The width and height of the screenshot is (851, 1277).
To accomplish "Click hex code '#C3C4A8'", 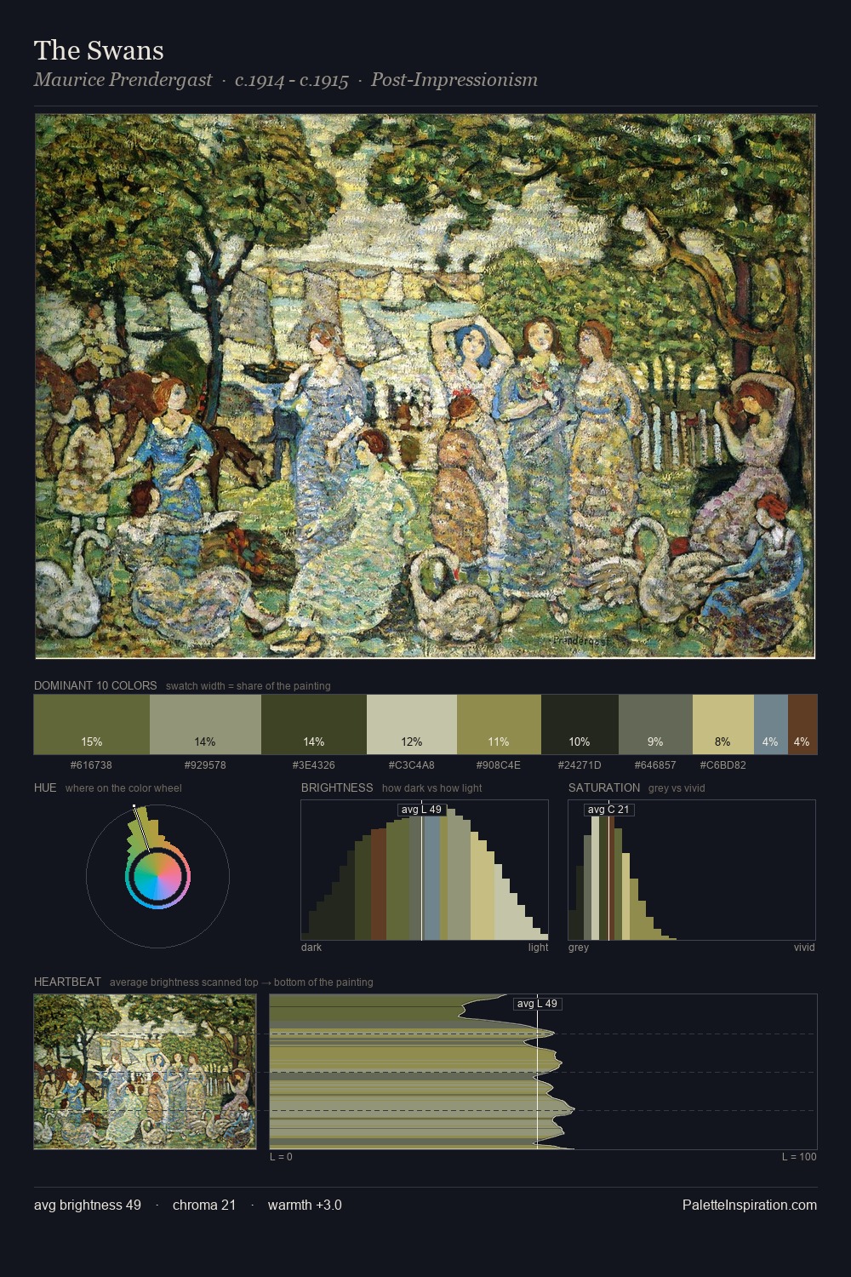I will click(x=412, y=765).
